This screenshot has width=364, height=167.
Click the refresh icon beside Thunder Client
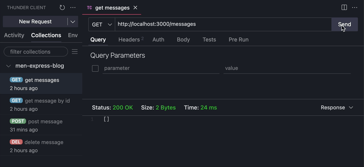62,8
